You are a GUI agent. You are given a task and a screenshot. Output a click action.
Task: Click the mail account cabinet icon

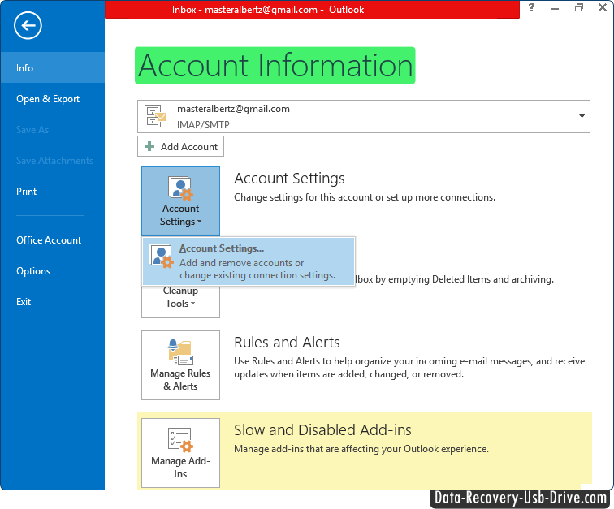tap(155, 116)
